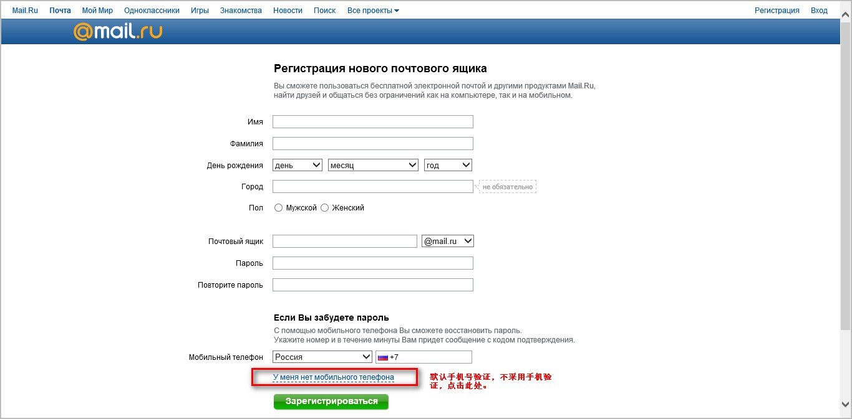Click the Russian flag phone prefix icon
Viewport: 852px width, 419px height.
coord(382,357)
